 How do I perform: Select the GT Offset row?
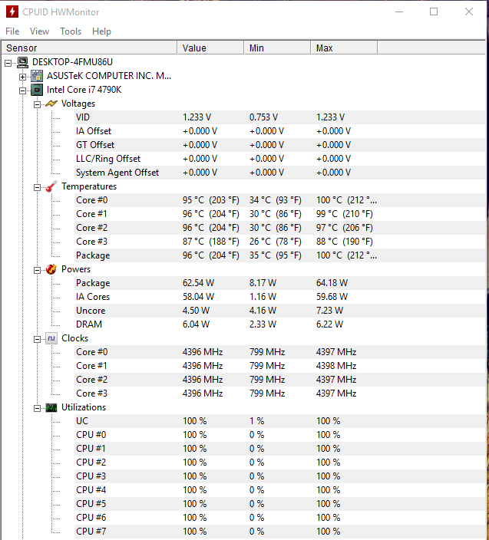tap(280, 145)
